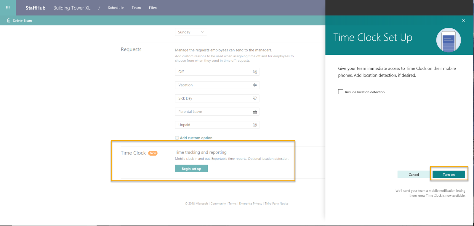Click the Requests section heading
The image size is (474, 226).
[x=131, y=49]
